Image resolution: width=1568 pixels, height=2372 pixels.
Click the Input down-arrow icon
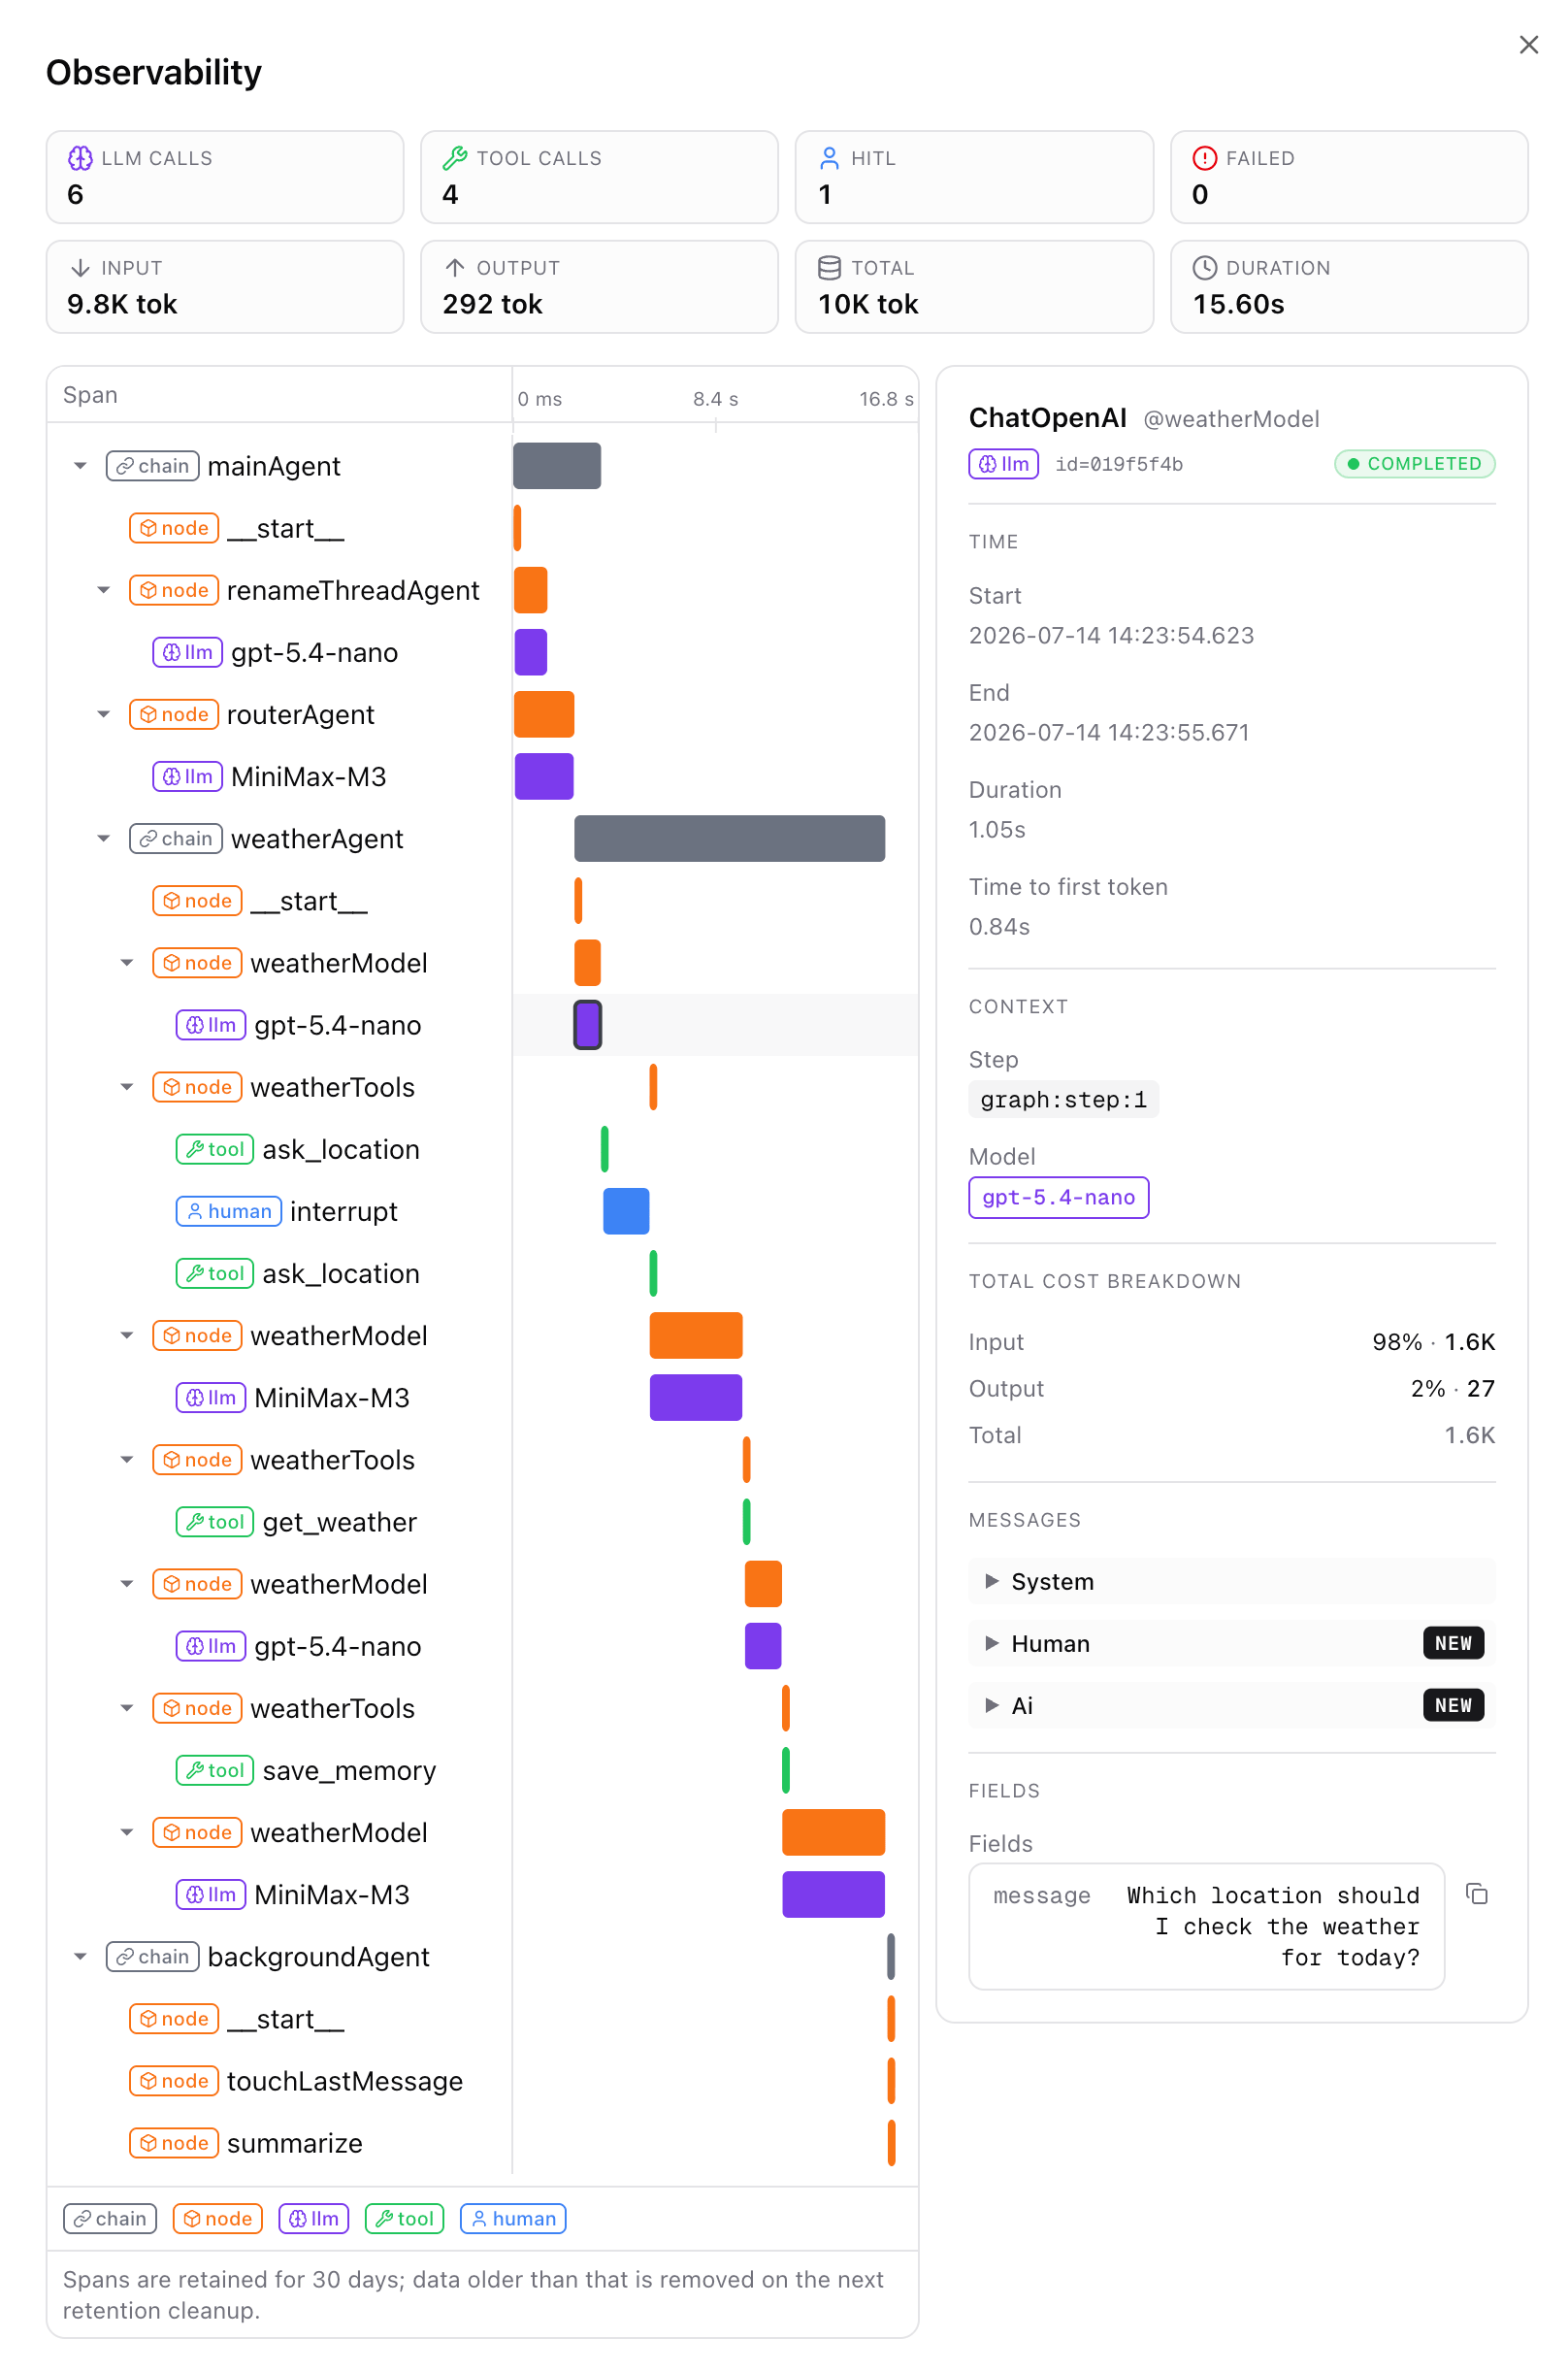pos(80,268)
